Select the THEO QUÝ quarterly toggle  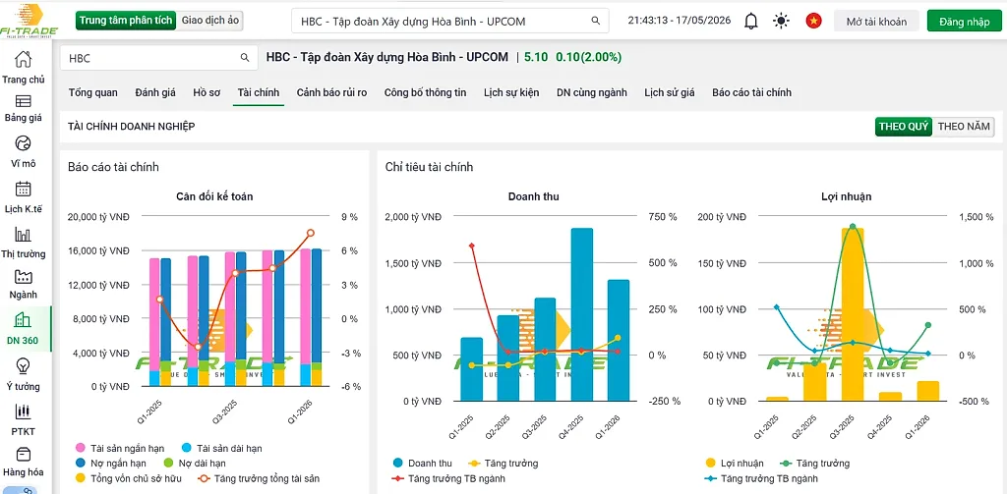[904, 127]
